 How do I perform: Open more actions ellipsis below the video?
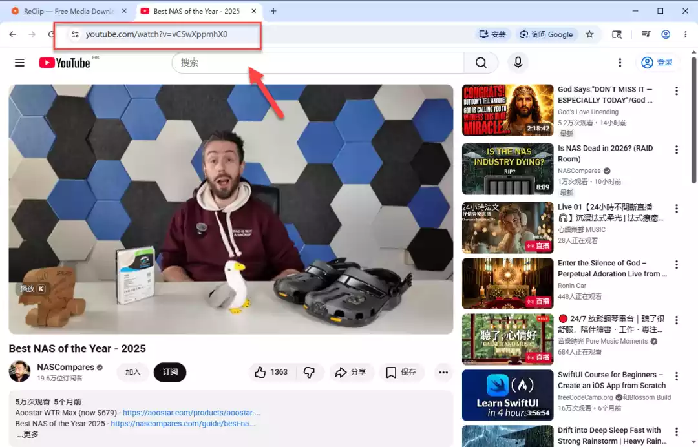443,372
